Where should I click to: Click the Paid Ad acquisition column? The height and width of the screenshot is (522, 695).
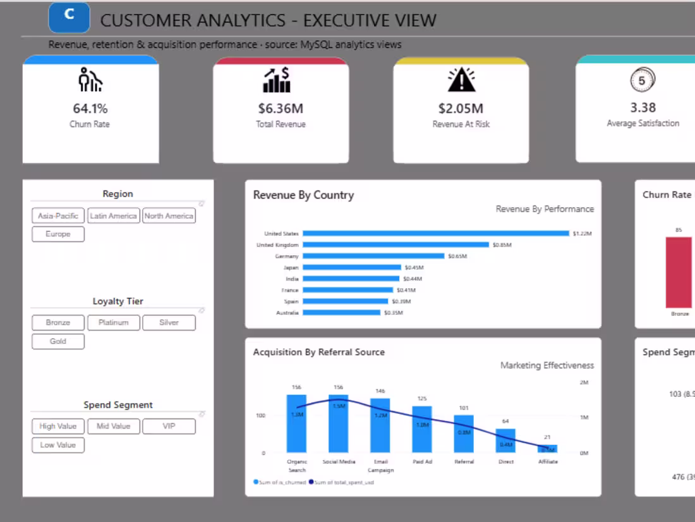point(422,429)
